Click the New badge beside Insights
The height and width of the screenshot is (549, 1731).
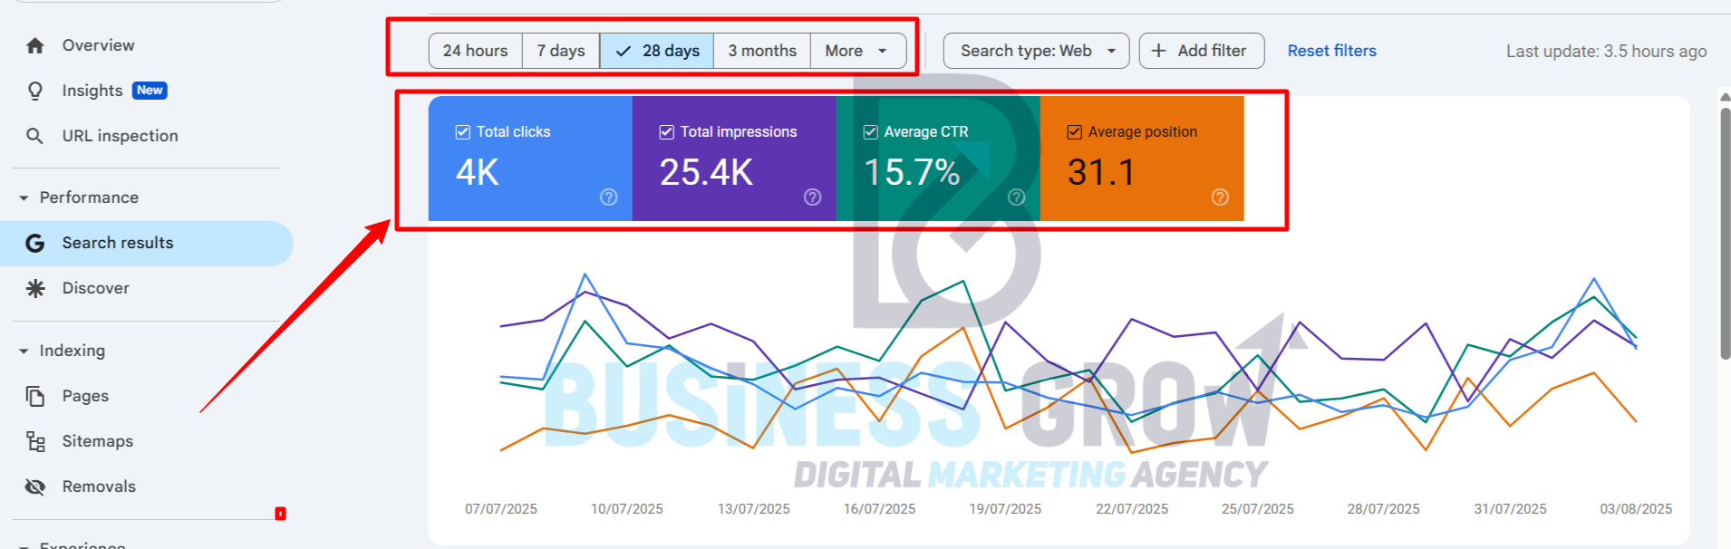(x=150, y=90)
